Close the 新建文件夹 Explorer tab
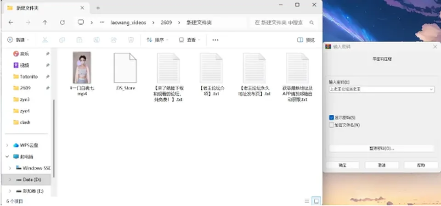Viewport: 441px width, 206px height. (x=82, y=8)
